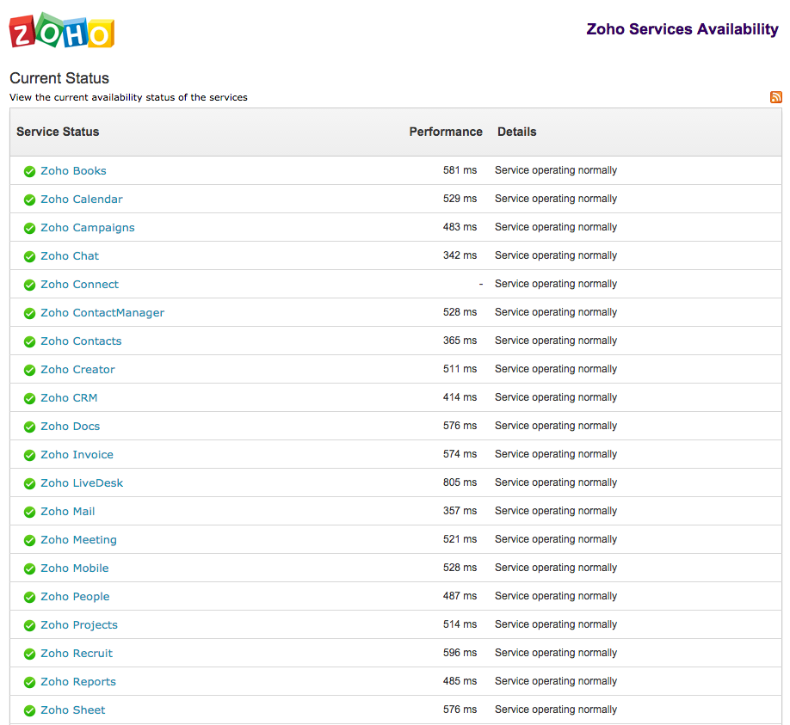790x725 pixels.
Task: Click green check icon for Zoho Projects
Action: pos(30,625)
